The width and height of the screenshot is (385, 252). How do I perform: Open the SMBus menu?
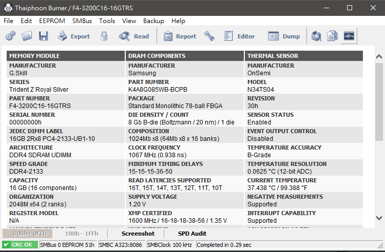click(x=82, y=21)
